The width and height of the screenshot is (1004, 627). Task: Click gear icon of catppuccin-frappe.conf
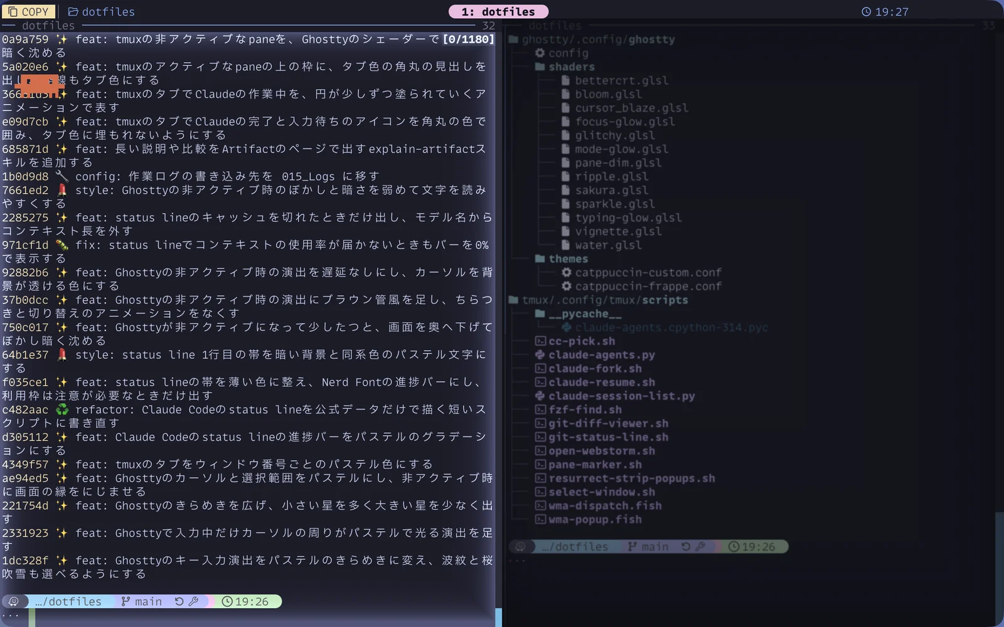pos(566,286)
